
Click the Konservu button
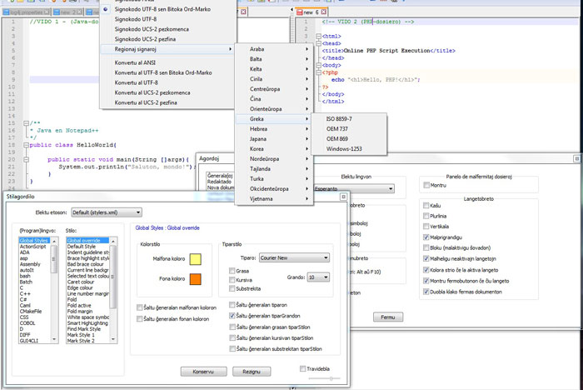[x=203, y=372]
